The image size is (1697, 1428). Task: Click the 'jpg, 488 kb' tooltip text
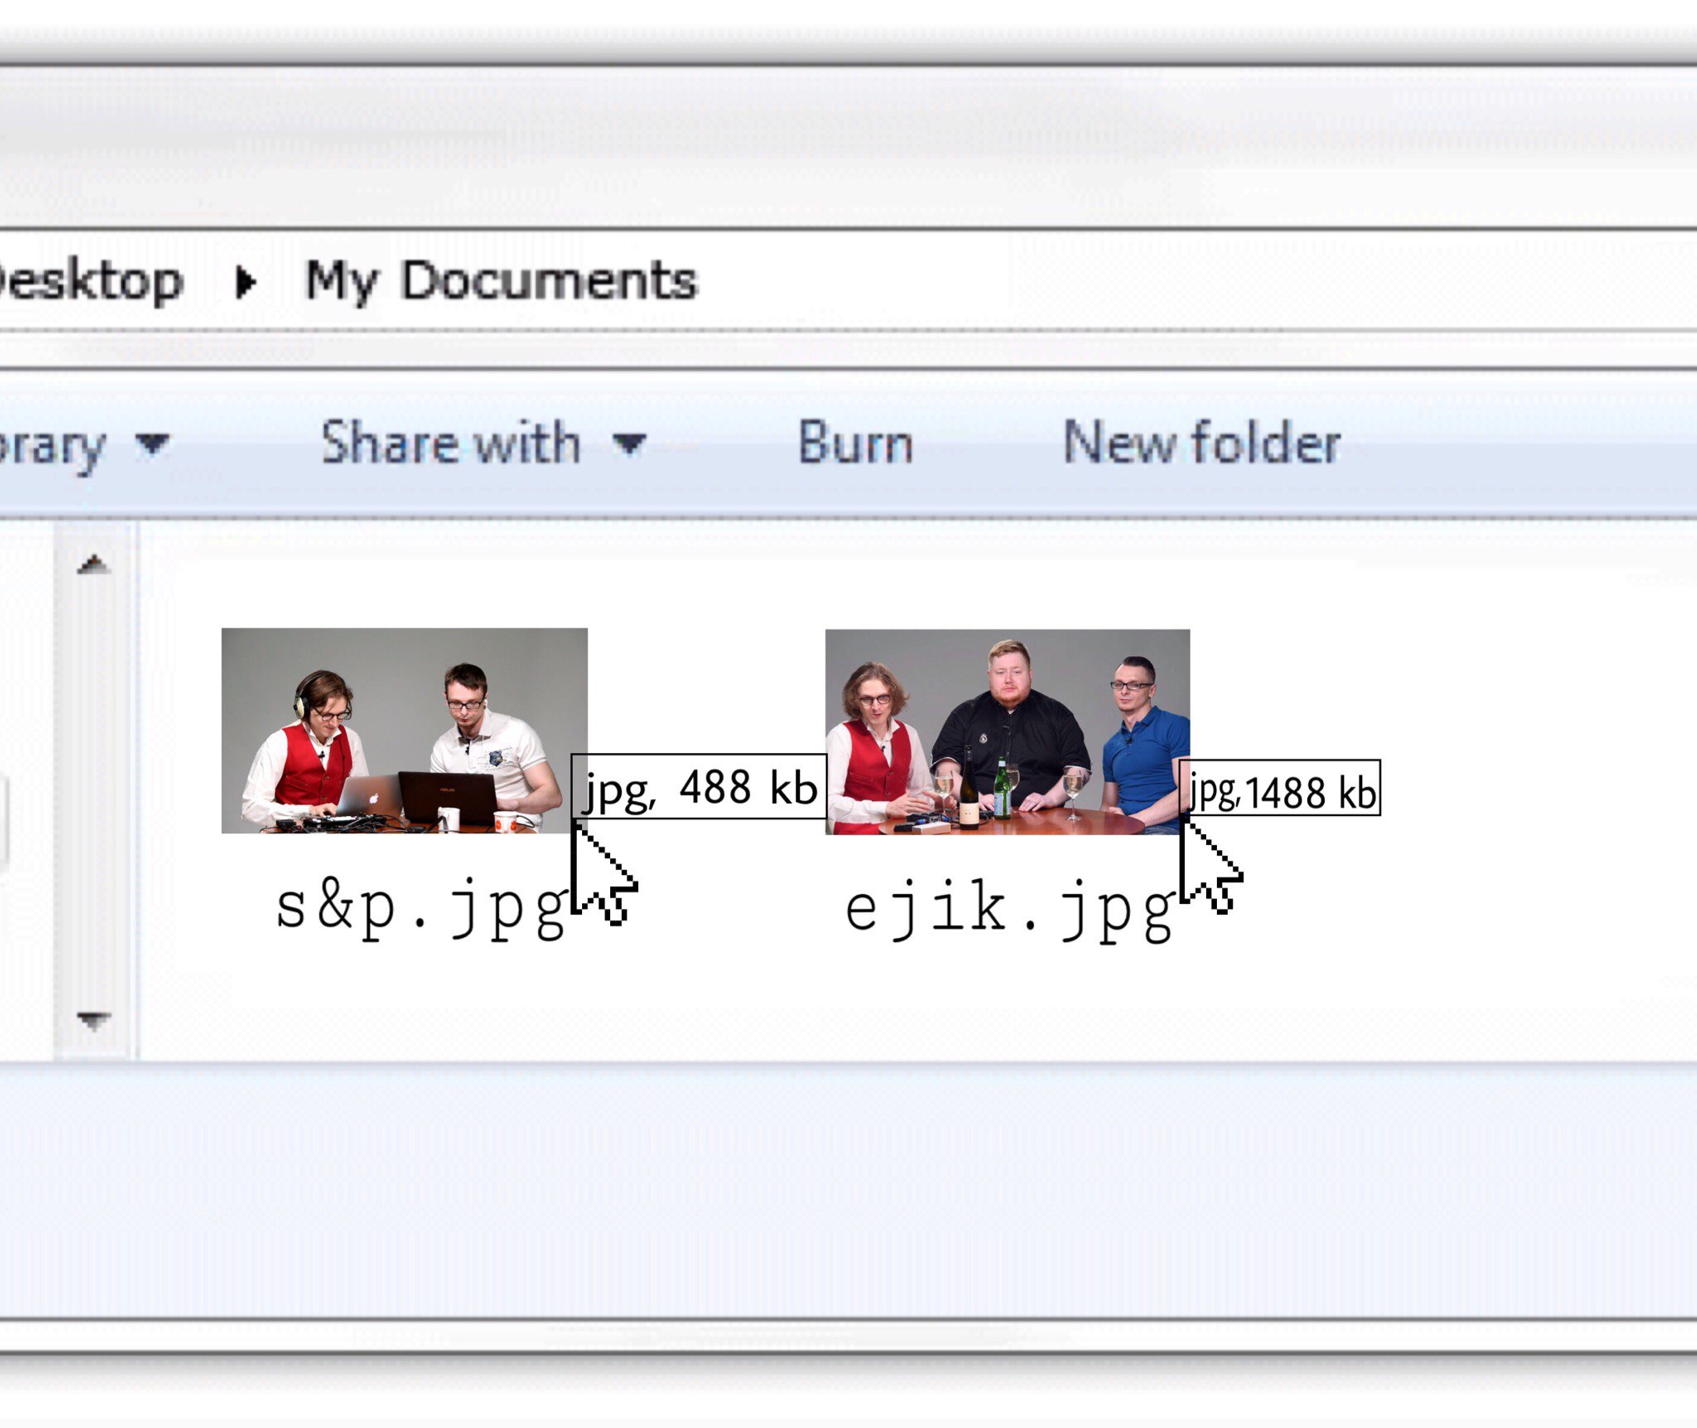[x=700, y=787]
